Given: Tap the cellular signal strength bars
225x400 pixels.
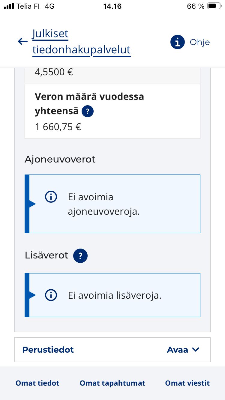Looking at the screenshot, I should coord(9,6).
